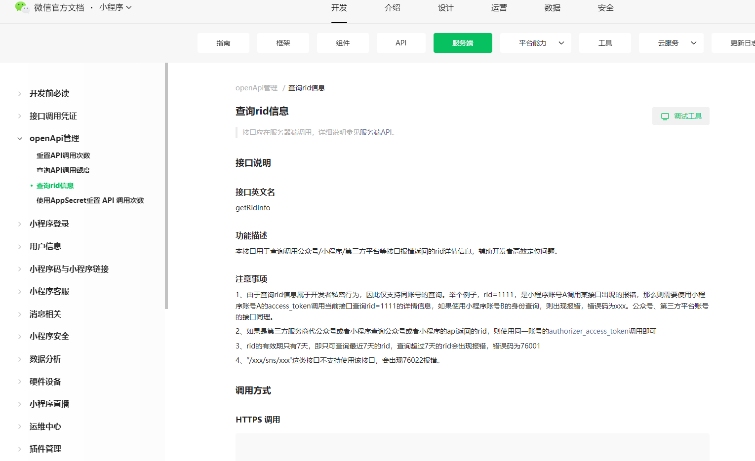This screenshot has width=755, height=461.
Task: Click the 查询rid信息 page heading
Action: [262, 112]
